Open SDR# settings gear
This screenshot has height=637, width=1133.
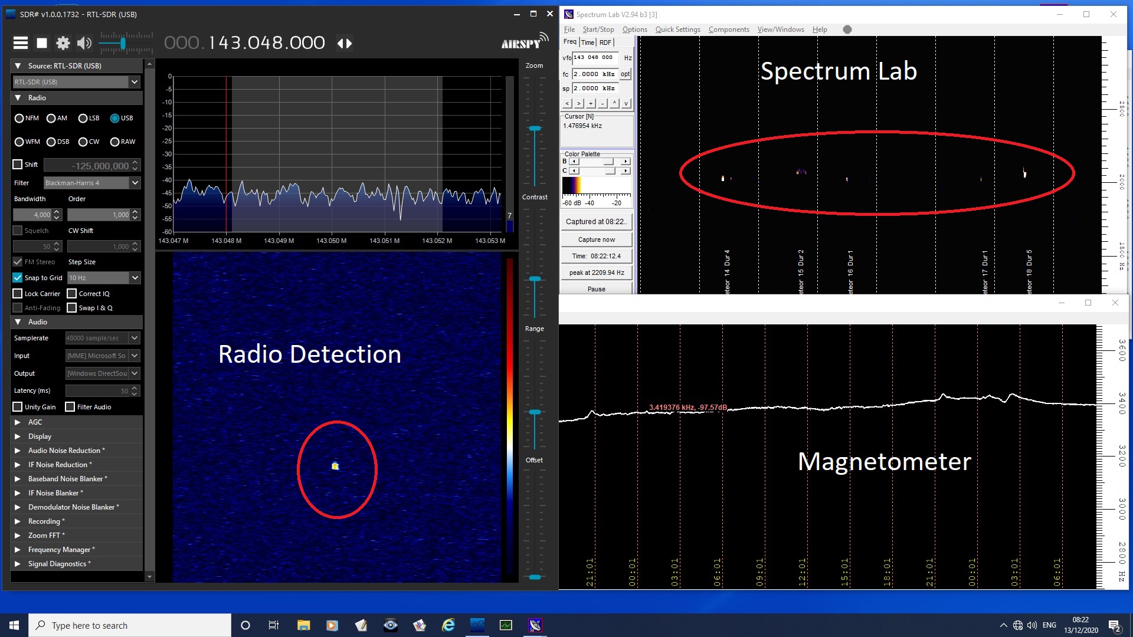click(x=63, y=43)
